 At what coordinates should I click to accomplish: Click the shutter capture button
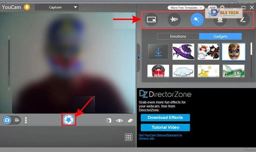pyautogui.click(x=69, y=119)
